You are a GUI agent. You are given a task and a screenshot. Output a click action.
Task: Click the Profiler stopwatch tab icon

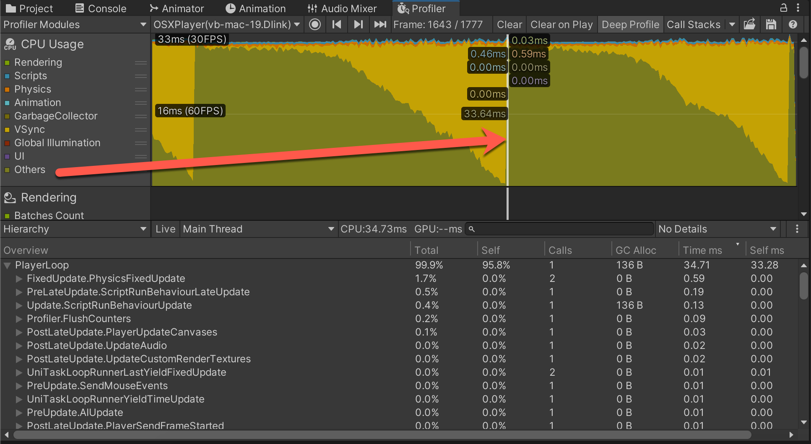403,8
